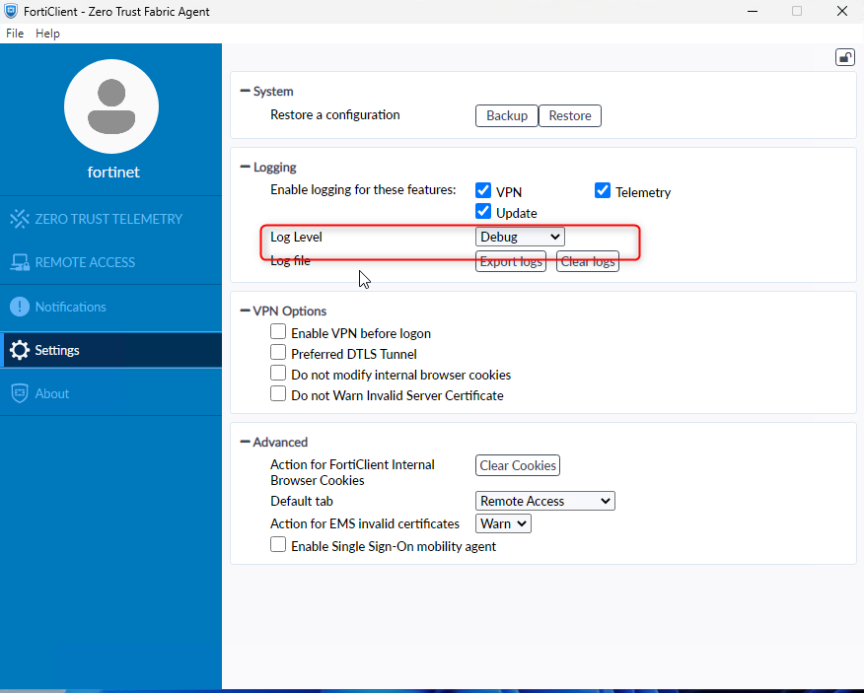Open the Remote Access tab

click(110, 262)
